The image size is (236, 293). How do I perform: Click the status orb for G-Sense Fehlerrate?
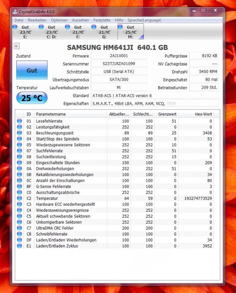pos(19,187)
